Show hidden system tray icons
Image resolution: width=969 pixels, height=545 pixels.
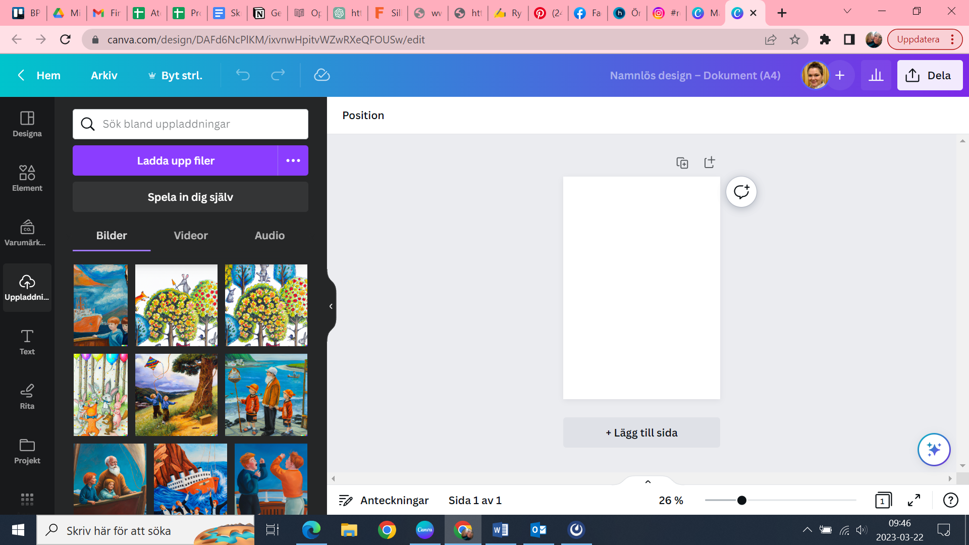(x=807, y=530)
